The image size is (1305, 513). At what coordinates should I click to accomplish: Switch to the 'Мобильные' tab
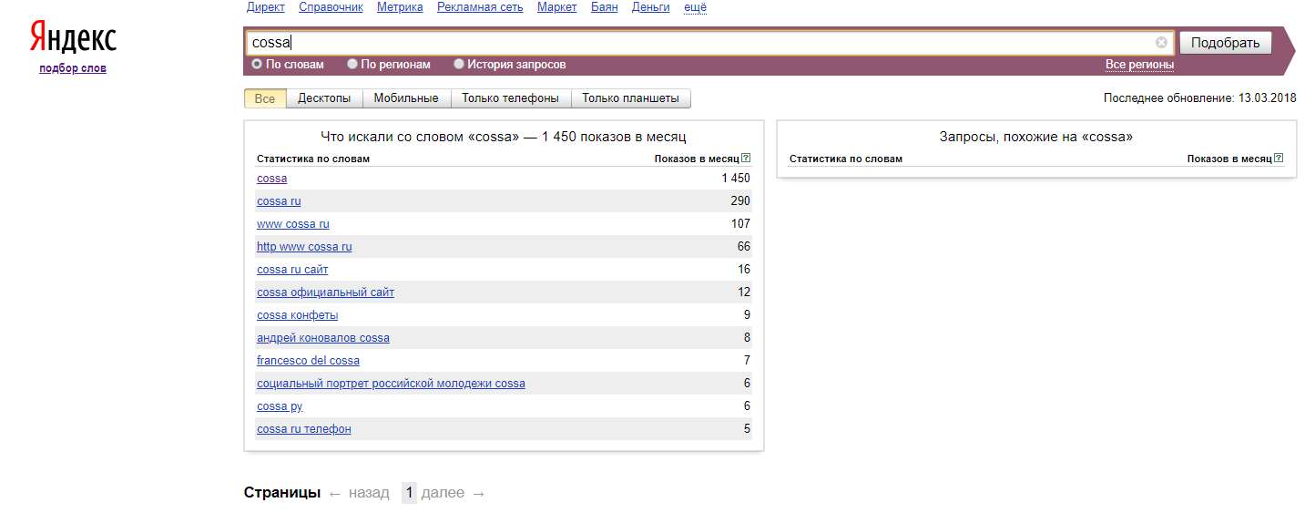click(406, 98)
